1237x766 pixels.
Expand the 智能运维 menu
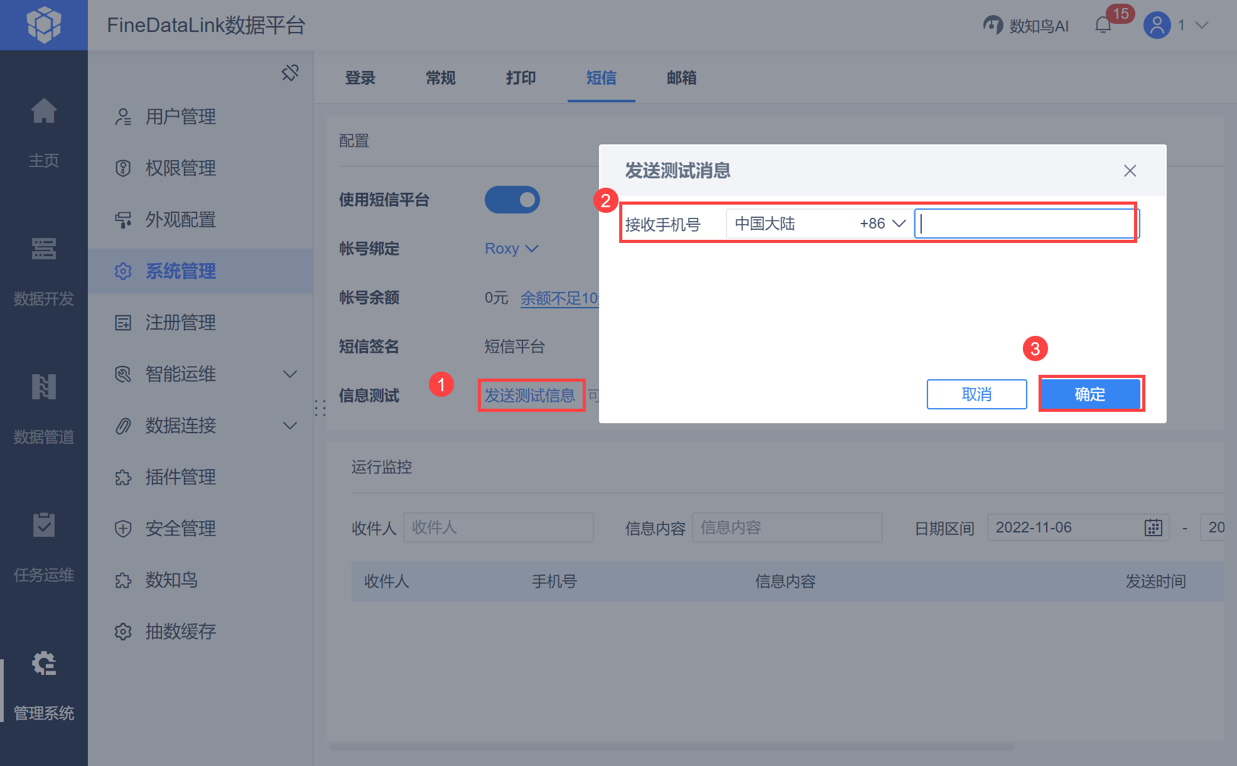(x=289, y=374)
